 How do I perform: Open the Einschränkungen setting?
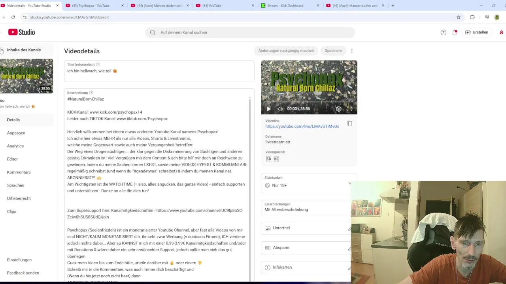(x=309, y=207)
